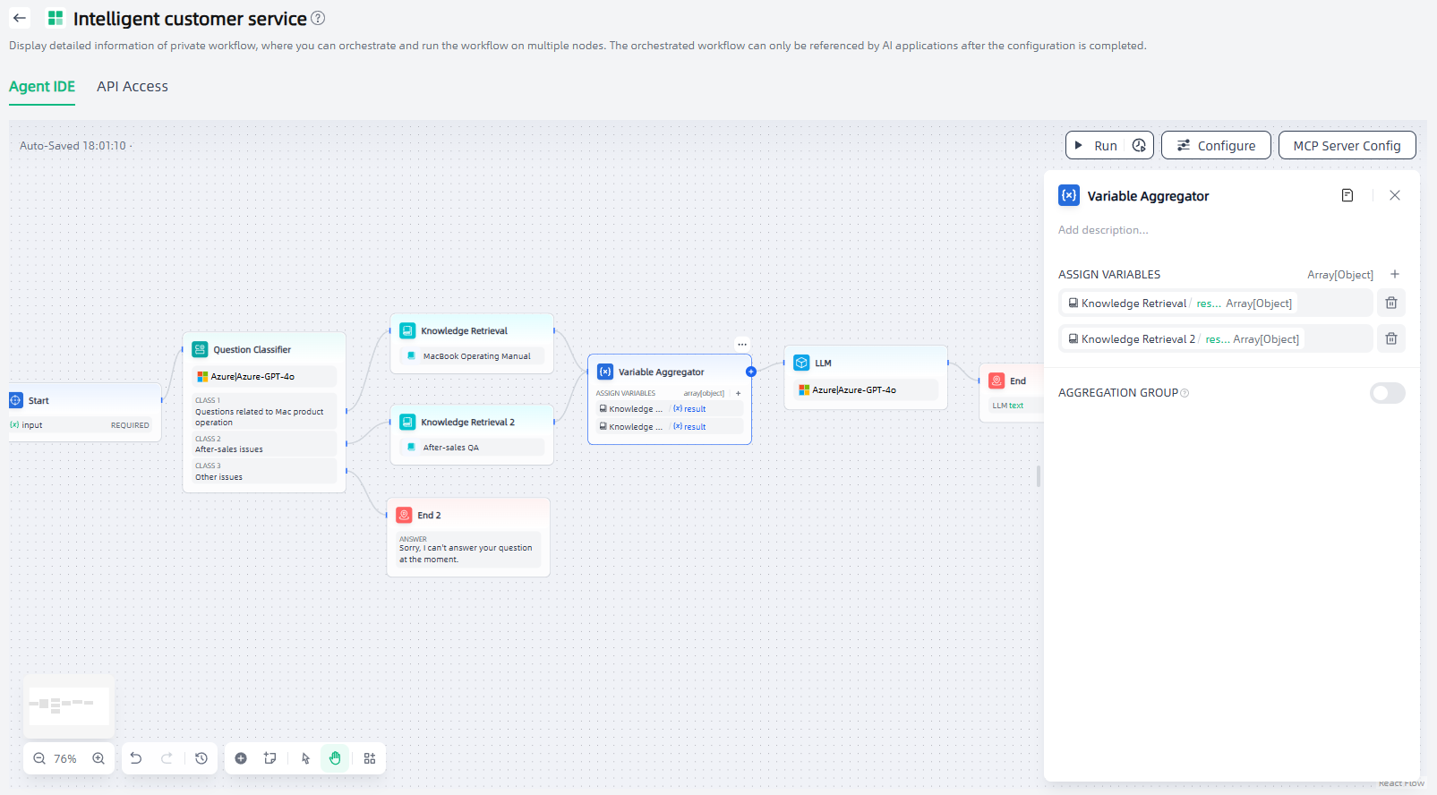Viewport: 1437px width, 795px height.
Task: Open the version history clock icon
Action: pyautogui.click(x=201, y=758)
